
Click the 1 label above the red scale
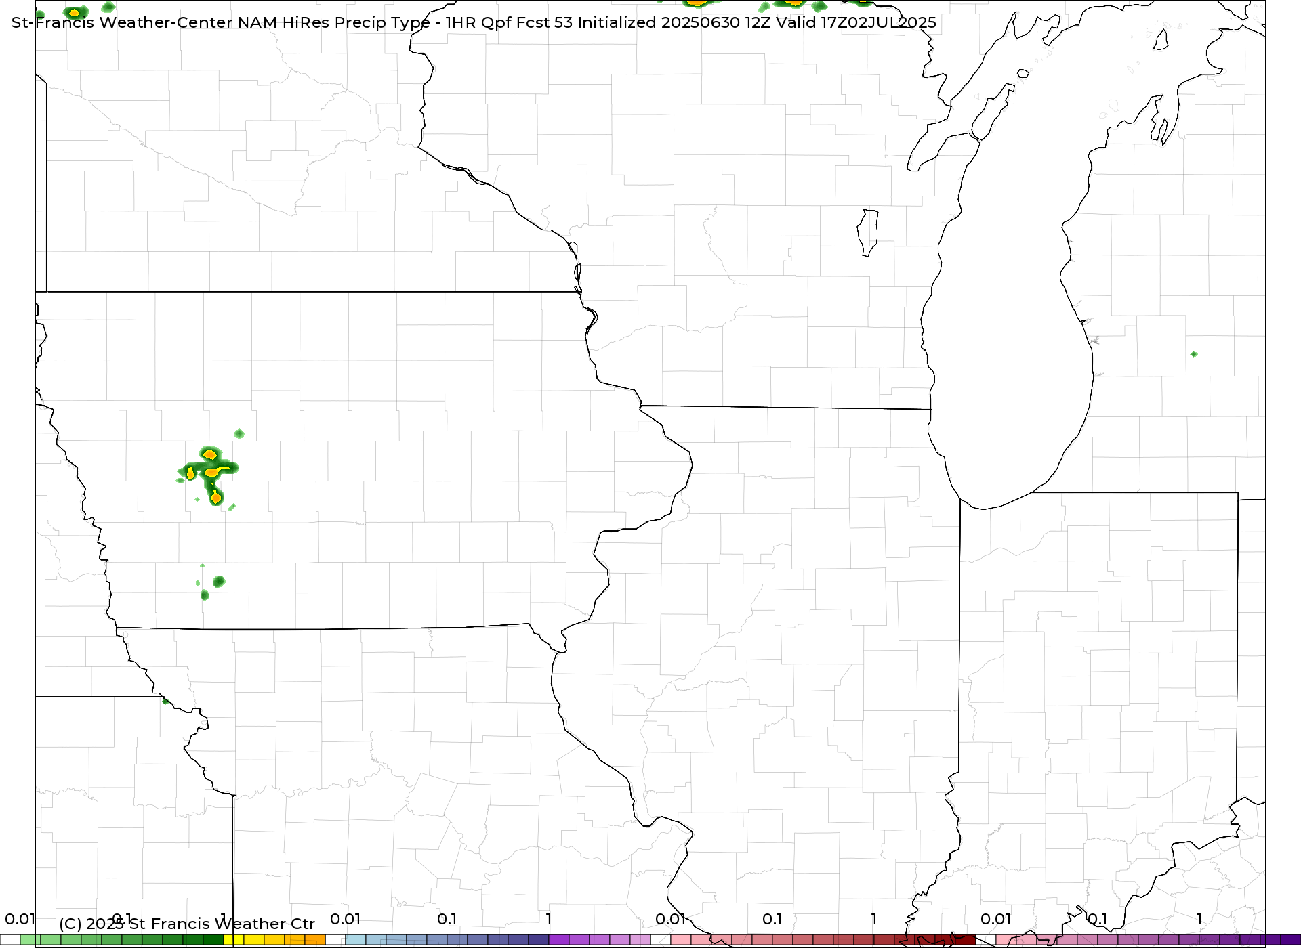point(874,919)
